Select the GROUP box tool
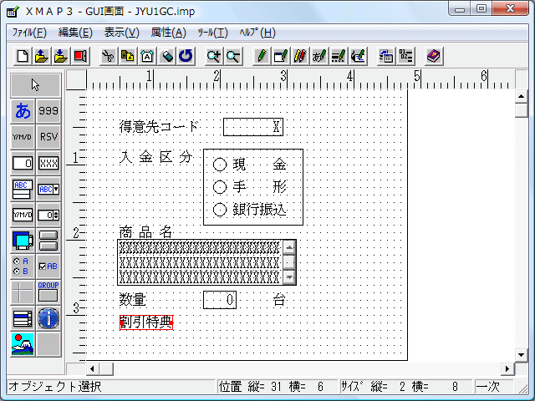The width and height of the screenshot is (535, 401). point(48,291)
